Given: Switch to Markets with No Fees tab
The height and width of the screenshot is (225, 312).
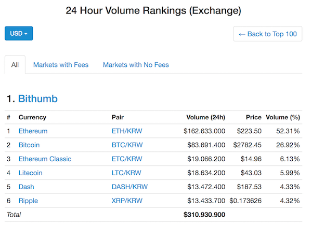Looking at the screenshot, I should pyautogui.click(x=136, y=65).
